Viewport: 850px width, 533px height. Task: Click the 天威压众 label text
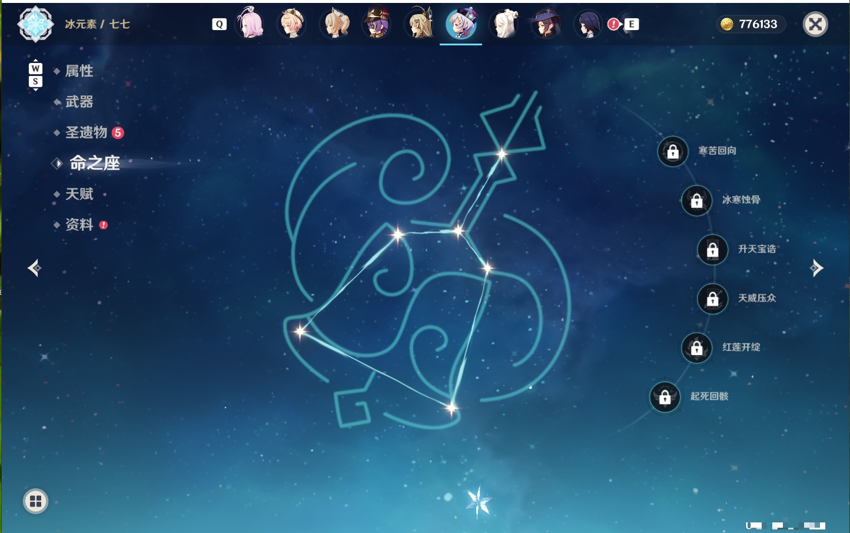click(x=757, y=298)
